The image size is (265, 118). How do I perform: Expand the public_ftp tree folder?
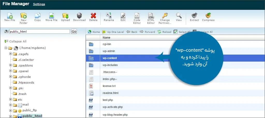[10, 111]
